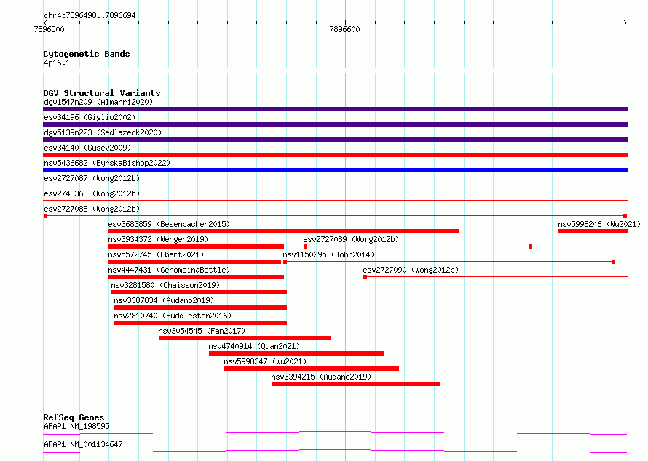Open the nsv5998246 (Wu2021) variant label
The image size is (648, 461).
(x=599, y=224)
